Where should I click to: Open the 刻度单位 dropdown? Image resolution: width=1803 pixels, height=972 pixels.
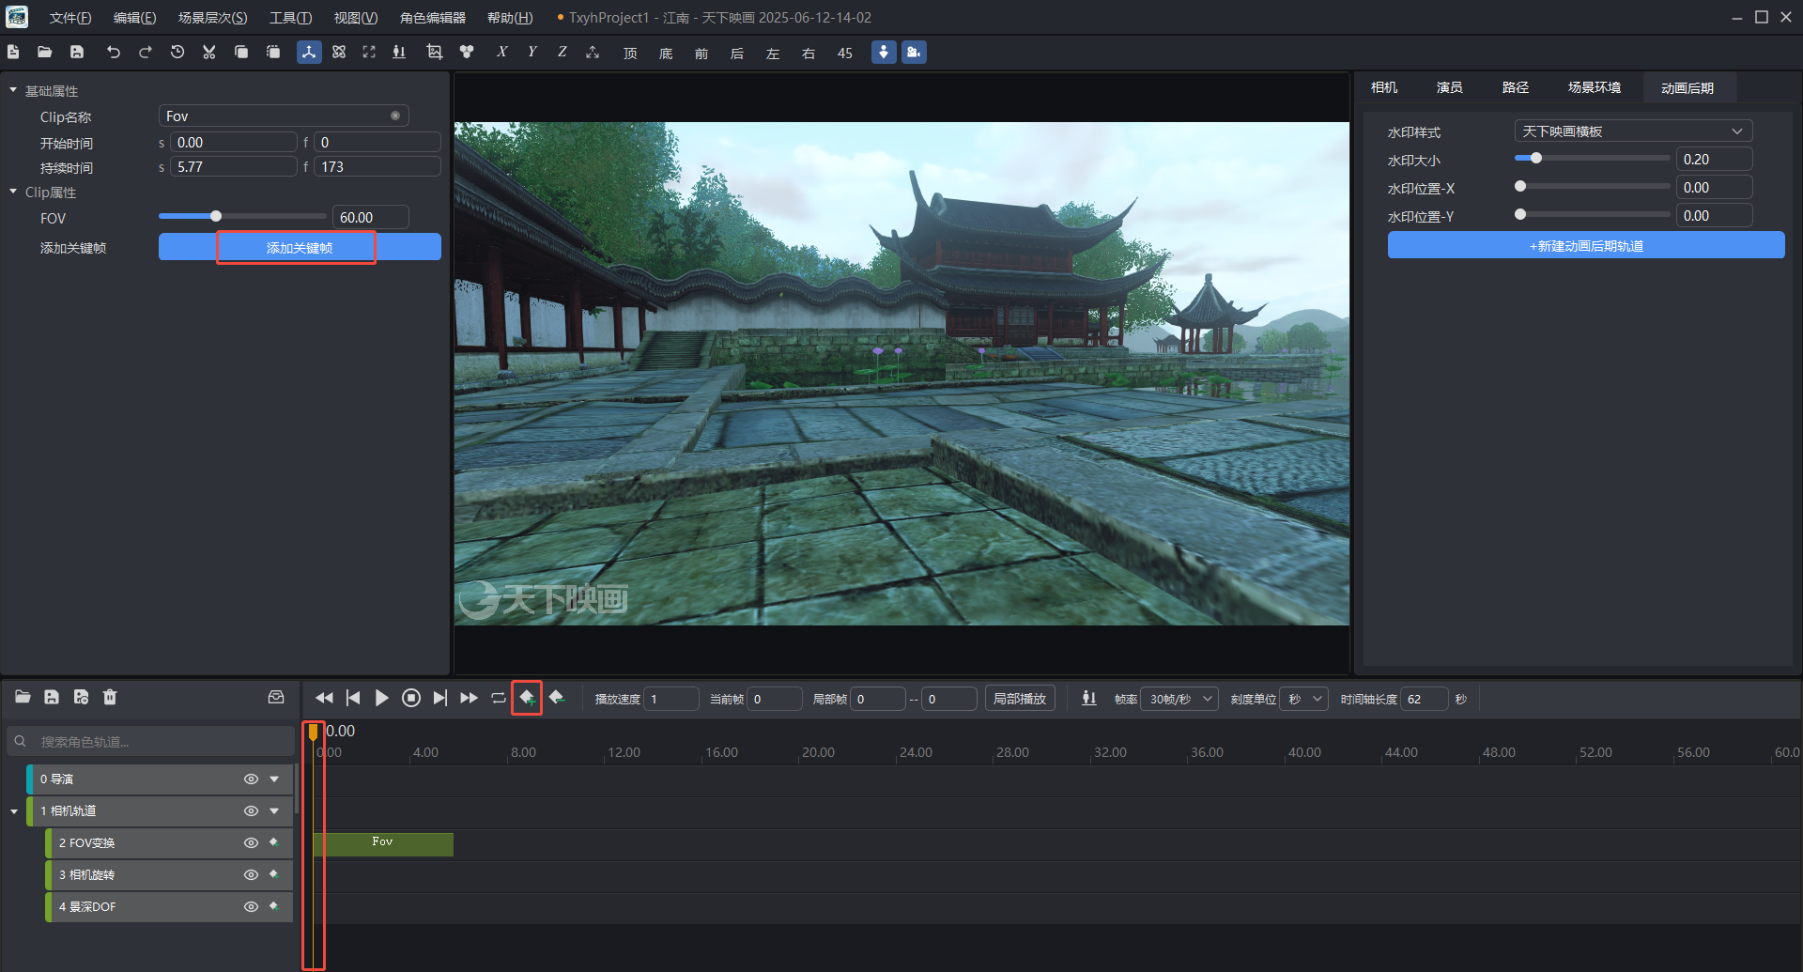[1305, 699]
